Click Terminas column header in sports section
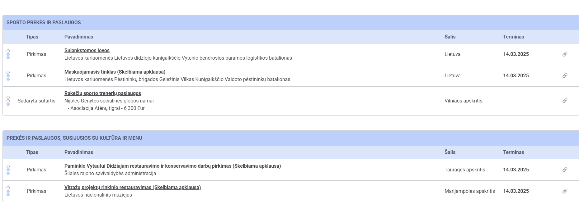The height and width of the screenshot is (213, 579). [x=513, y=37]
